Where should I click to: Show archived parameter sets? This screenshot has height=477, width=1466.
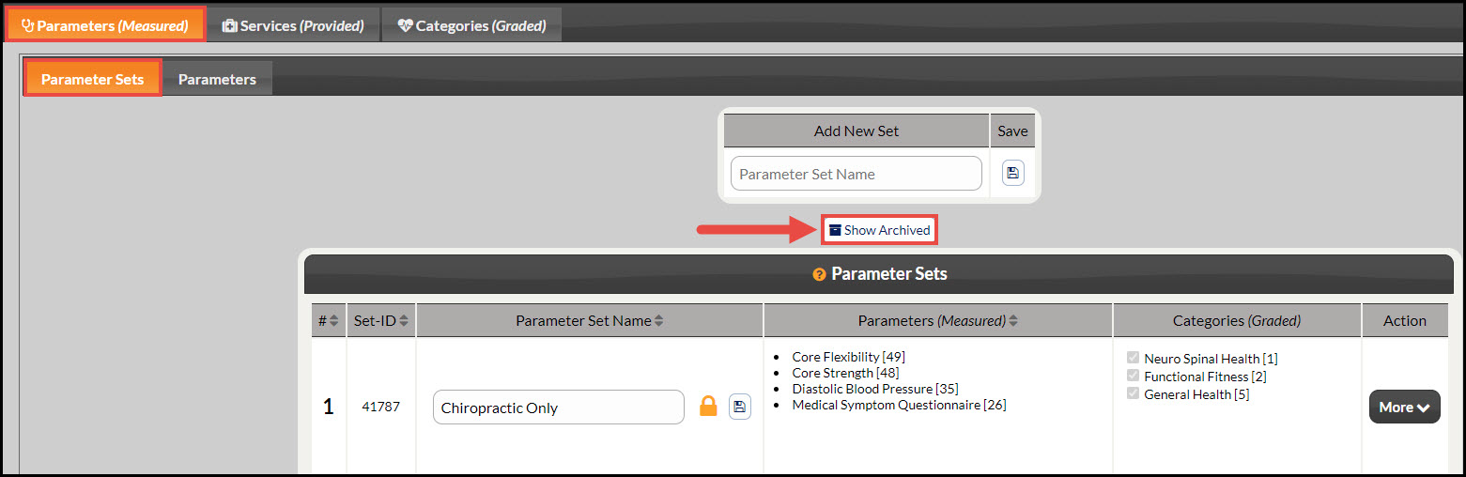click(880, 230)
